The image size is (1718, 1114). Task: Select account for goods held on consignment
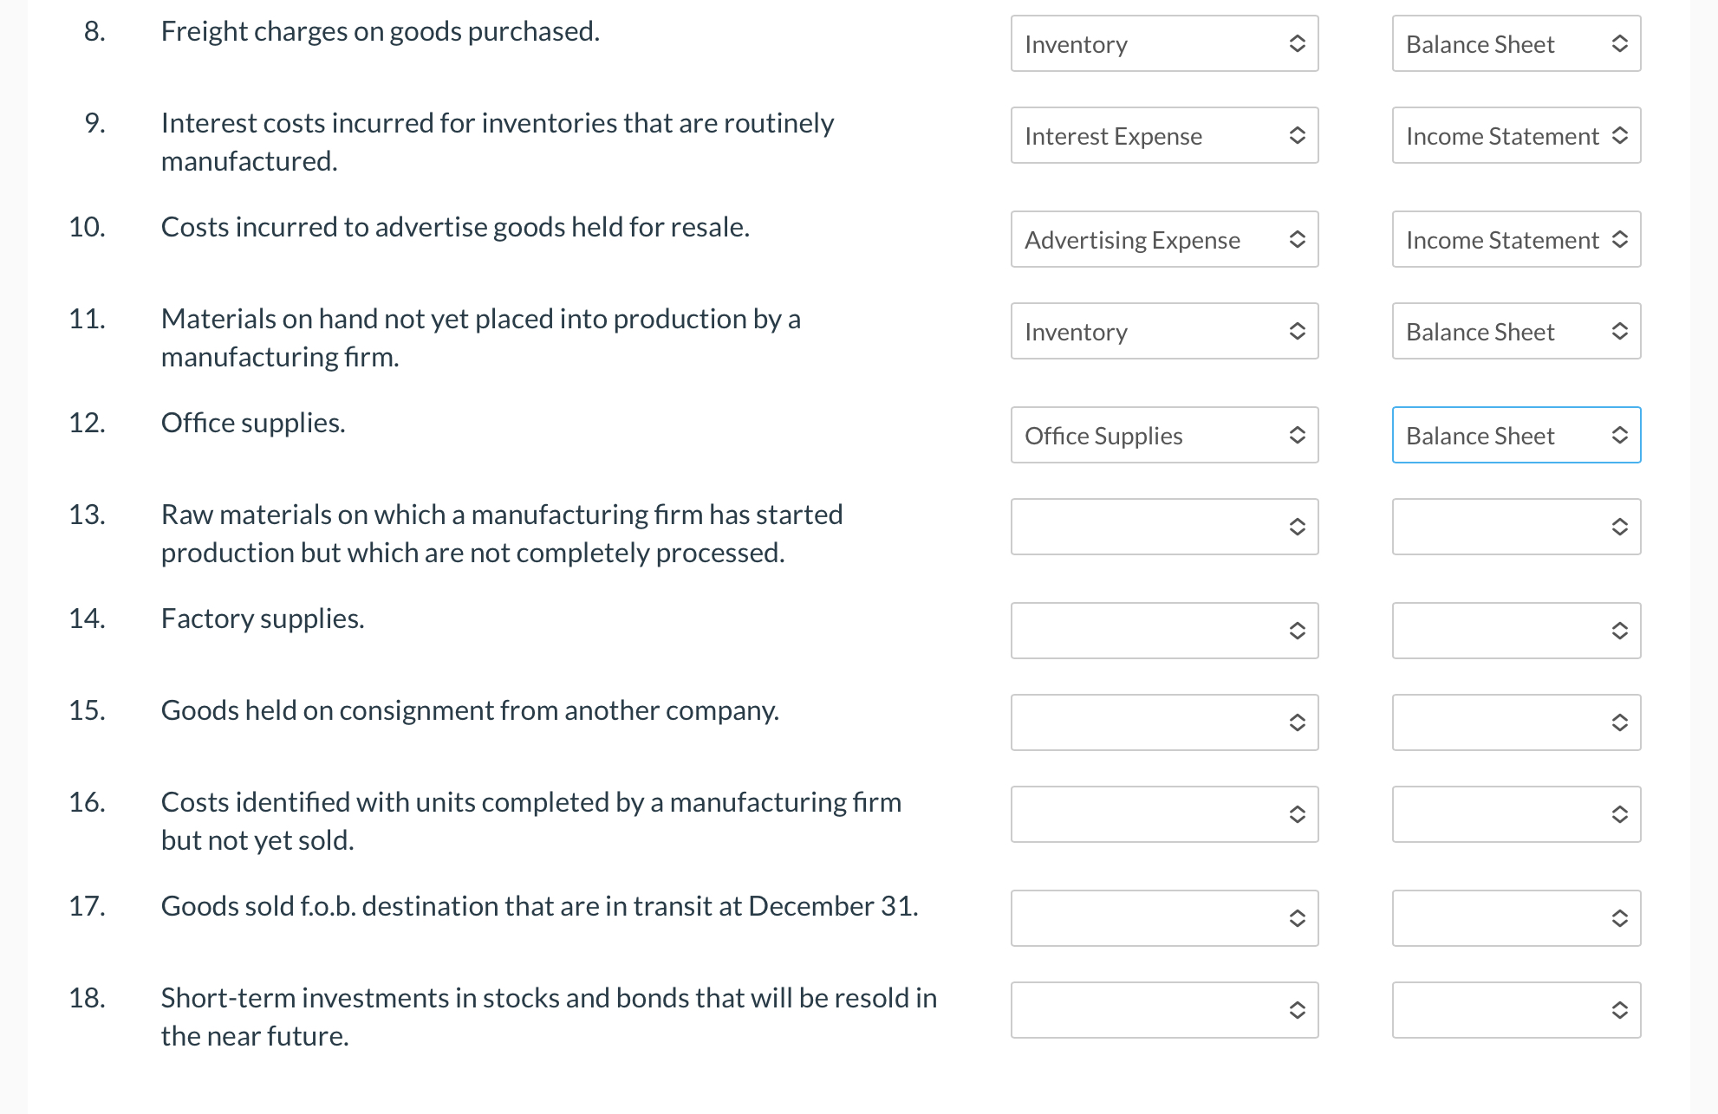(x=1164, y=722)
